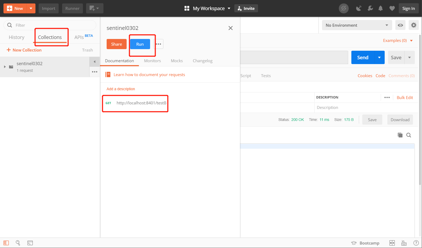Open the Postman Console icon

tap(30, 243)
